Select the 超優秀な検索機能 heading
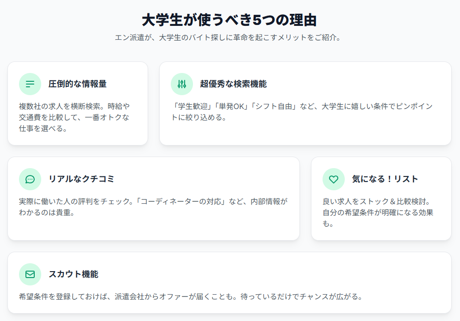The height and width of the screenshot is (321, 460). pos(233,84)
